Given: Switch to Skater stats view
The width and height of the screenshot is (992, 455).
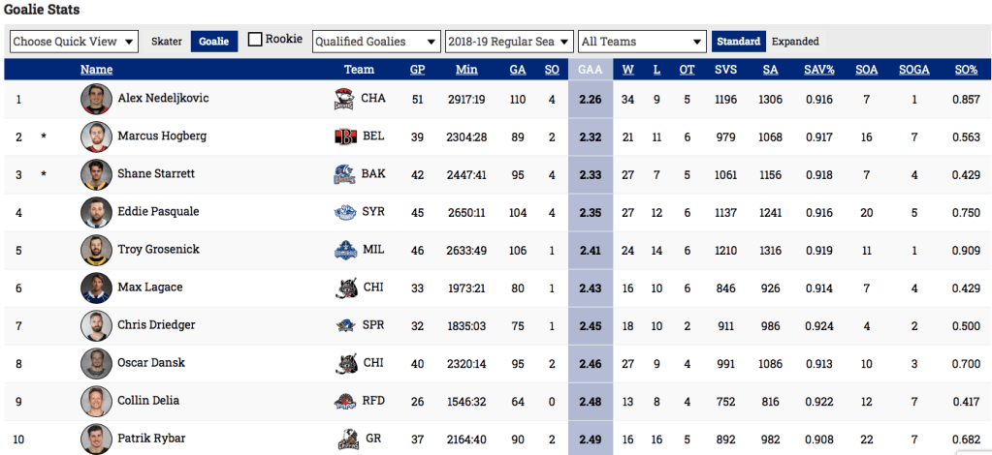Looking at the screenshot, I should 167,42.
